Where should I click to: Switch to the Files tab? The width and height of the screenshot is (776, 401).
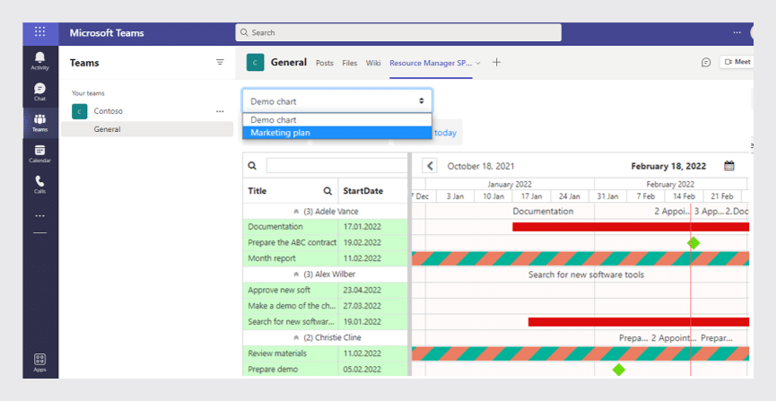point(349,63)
